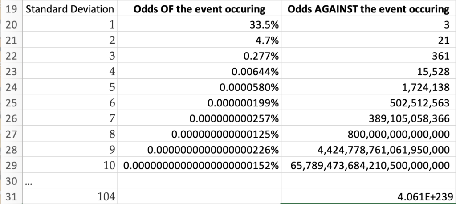Click the cell containing 33.5%
Image resolution: width=456 pixels, height=204 pixels.
199,25
